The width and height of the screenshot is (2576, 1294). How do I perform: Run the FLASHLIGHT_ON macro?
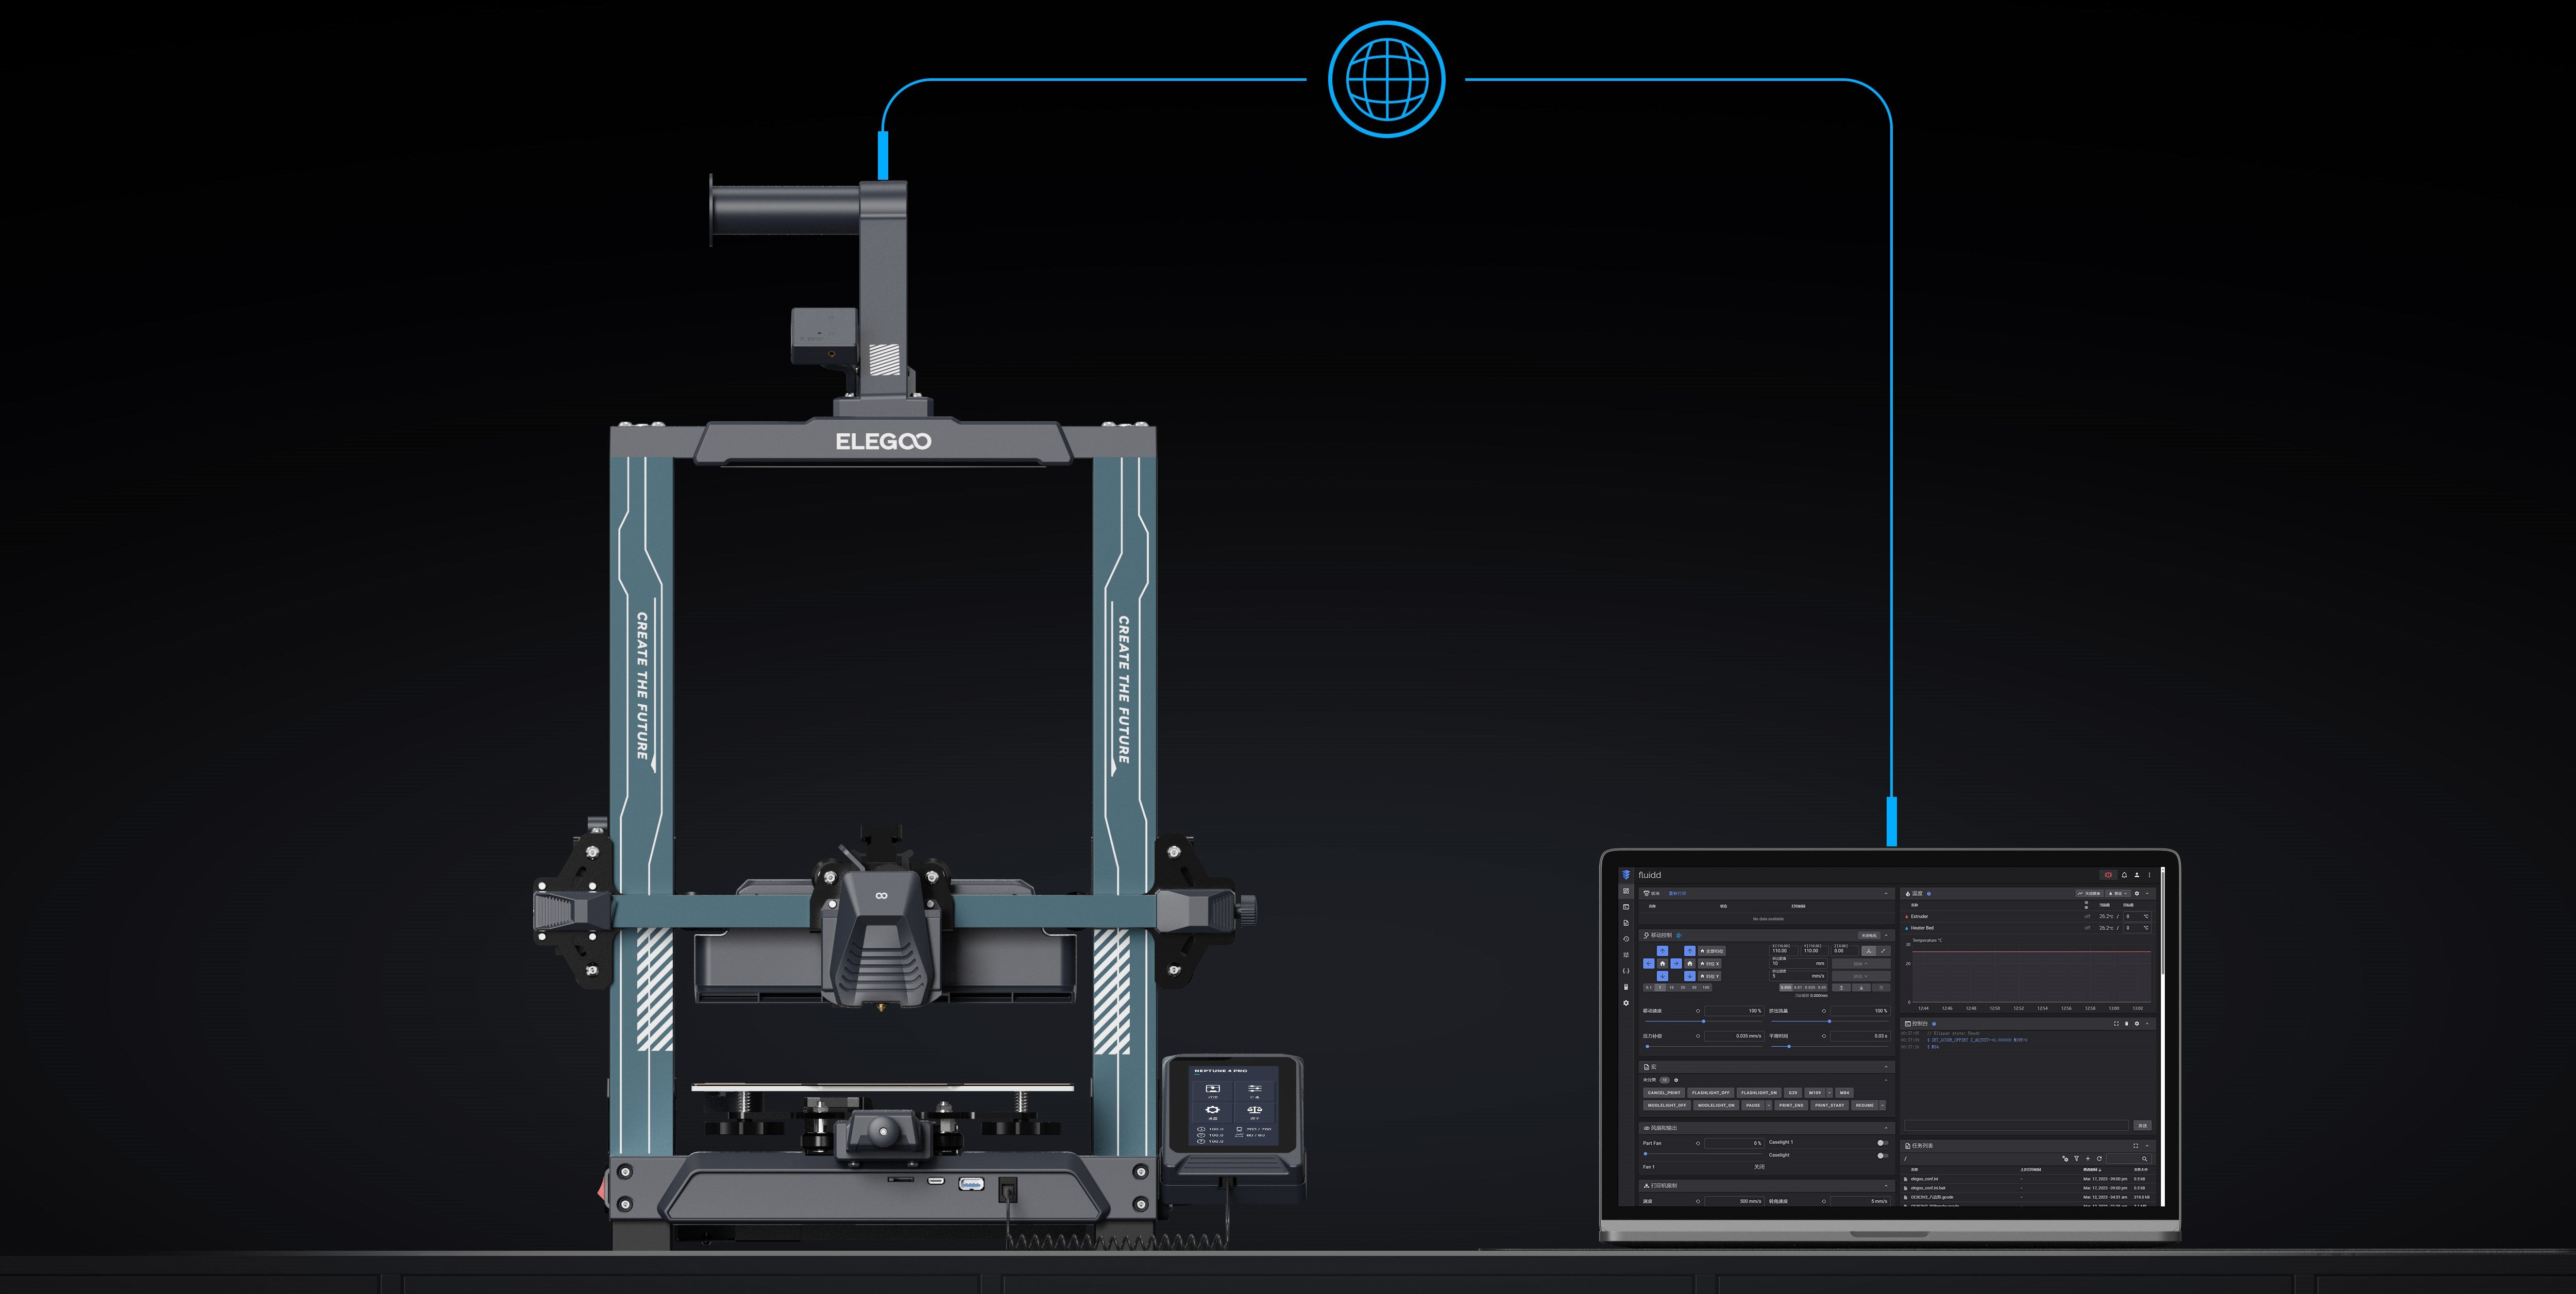1759,1093
